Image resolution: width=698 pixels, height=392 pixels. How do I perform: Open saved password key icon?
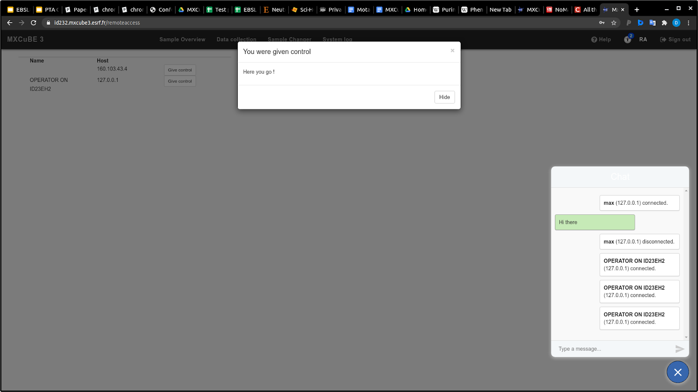[602, 23]
